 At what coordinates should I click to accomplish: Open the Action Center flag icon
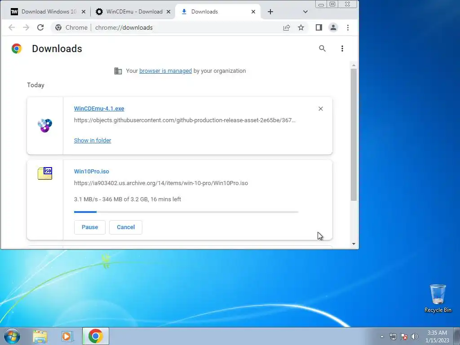point(404,336)
